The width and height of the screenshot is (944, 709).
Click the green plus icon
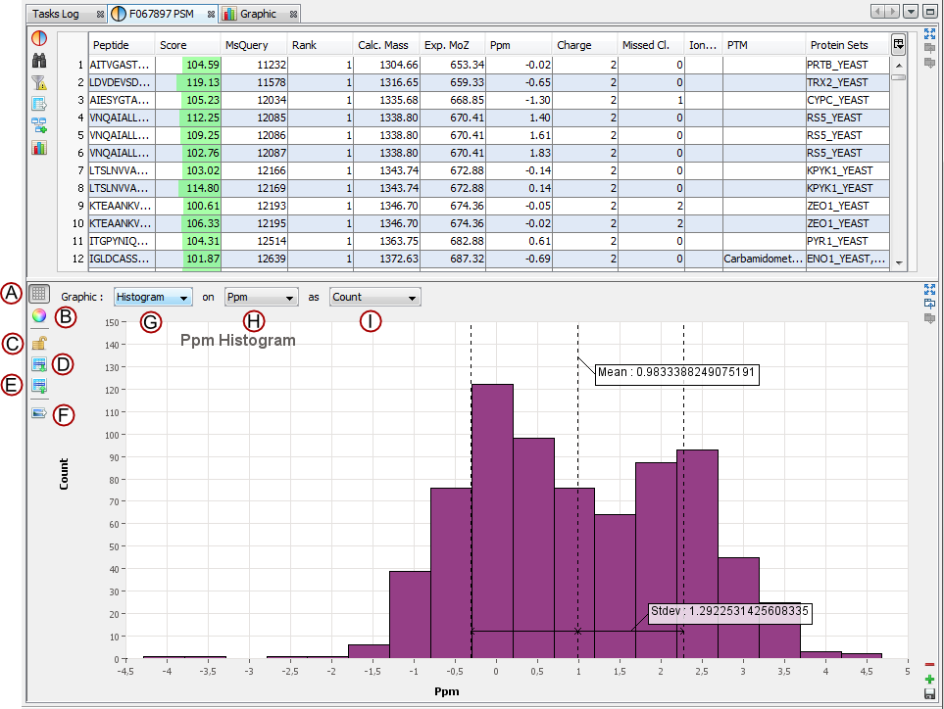point(929,679)
